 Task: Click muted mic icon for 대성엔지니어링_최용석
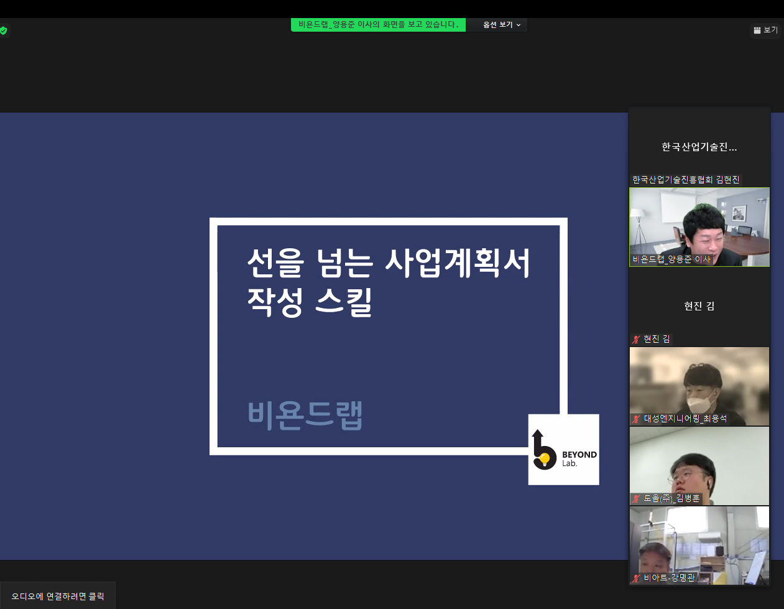636,419
